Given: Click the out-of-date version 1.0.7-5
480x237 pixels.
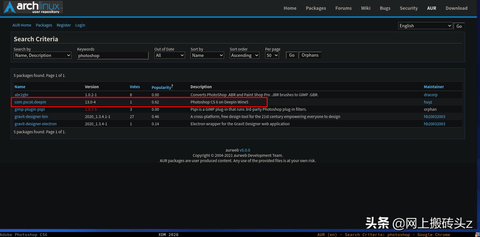Looking at the screenshot, I should 91,109.
